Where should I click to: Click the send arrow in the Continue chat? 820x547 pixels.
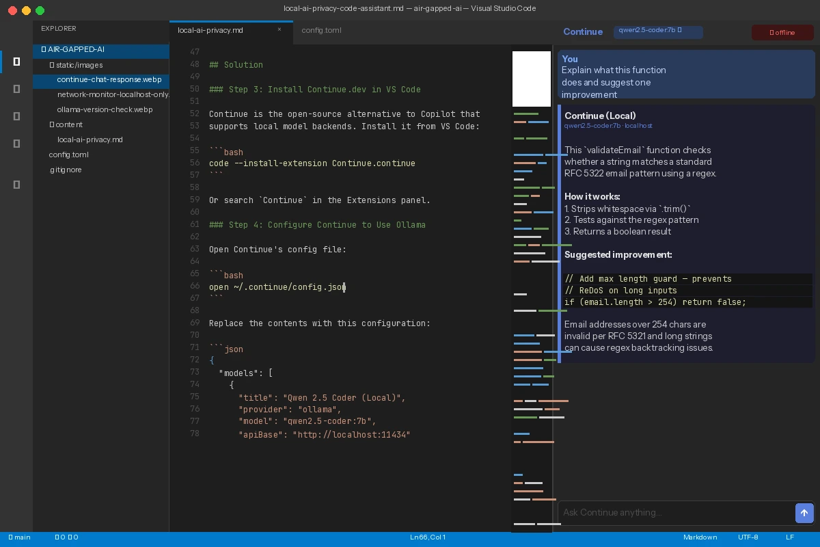(804, 513)
